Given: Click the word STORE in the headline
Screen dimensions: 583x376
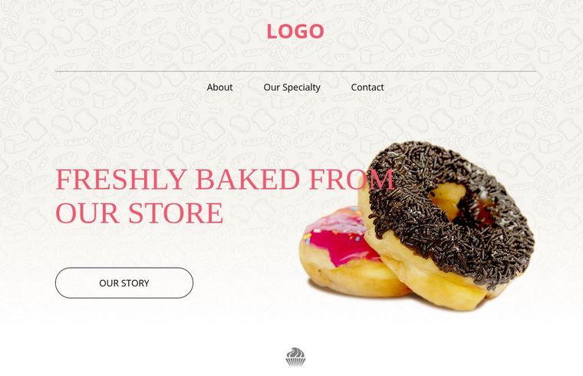Looking at the screenshot, I should 176,213.
